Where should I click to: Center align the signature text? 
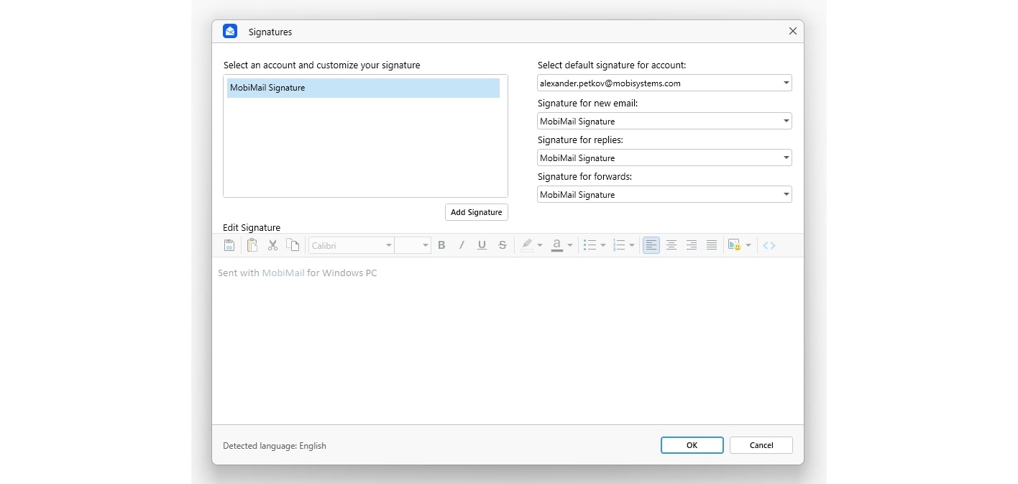point(671,245)
